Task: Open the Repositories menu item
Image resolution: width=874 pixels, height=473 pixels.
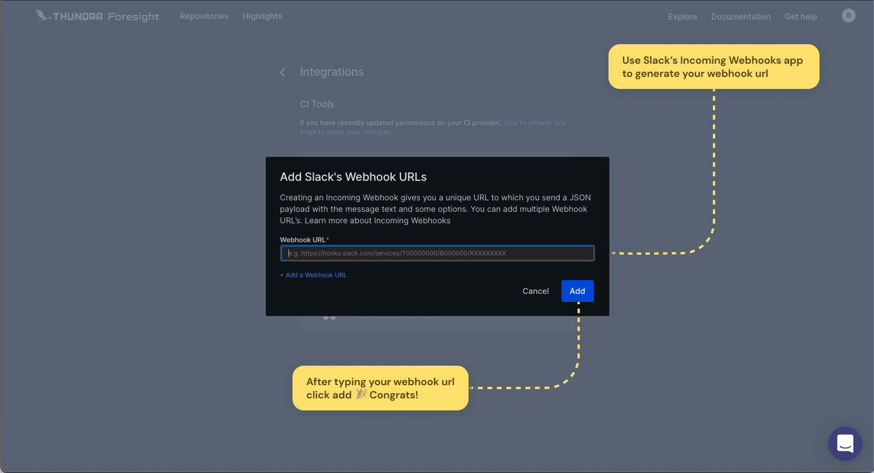Action: pos(204,16)
